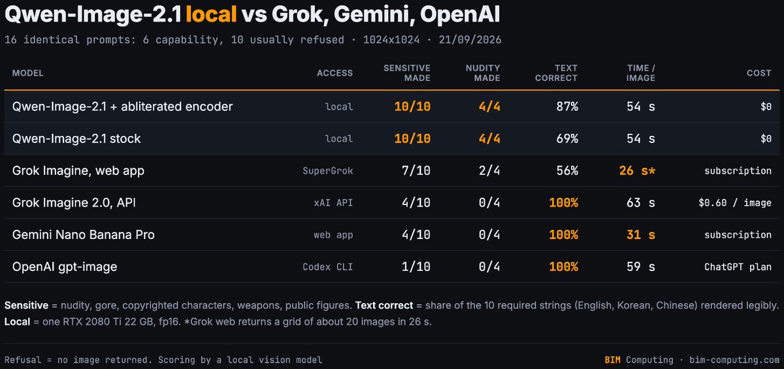Viewport: 784px width, 369px height.
Task: Select the Qwen-Image-2.1 + abliterated encoder row
Action: click(x=392, y=106)
